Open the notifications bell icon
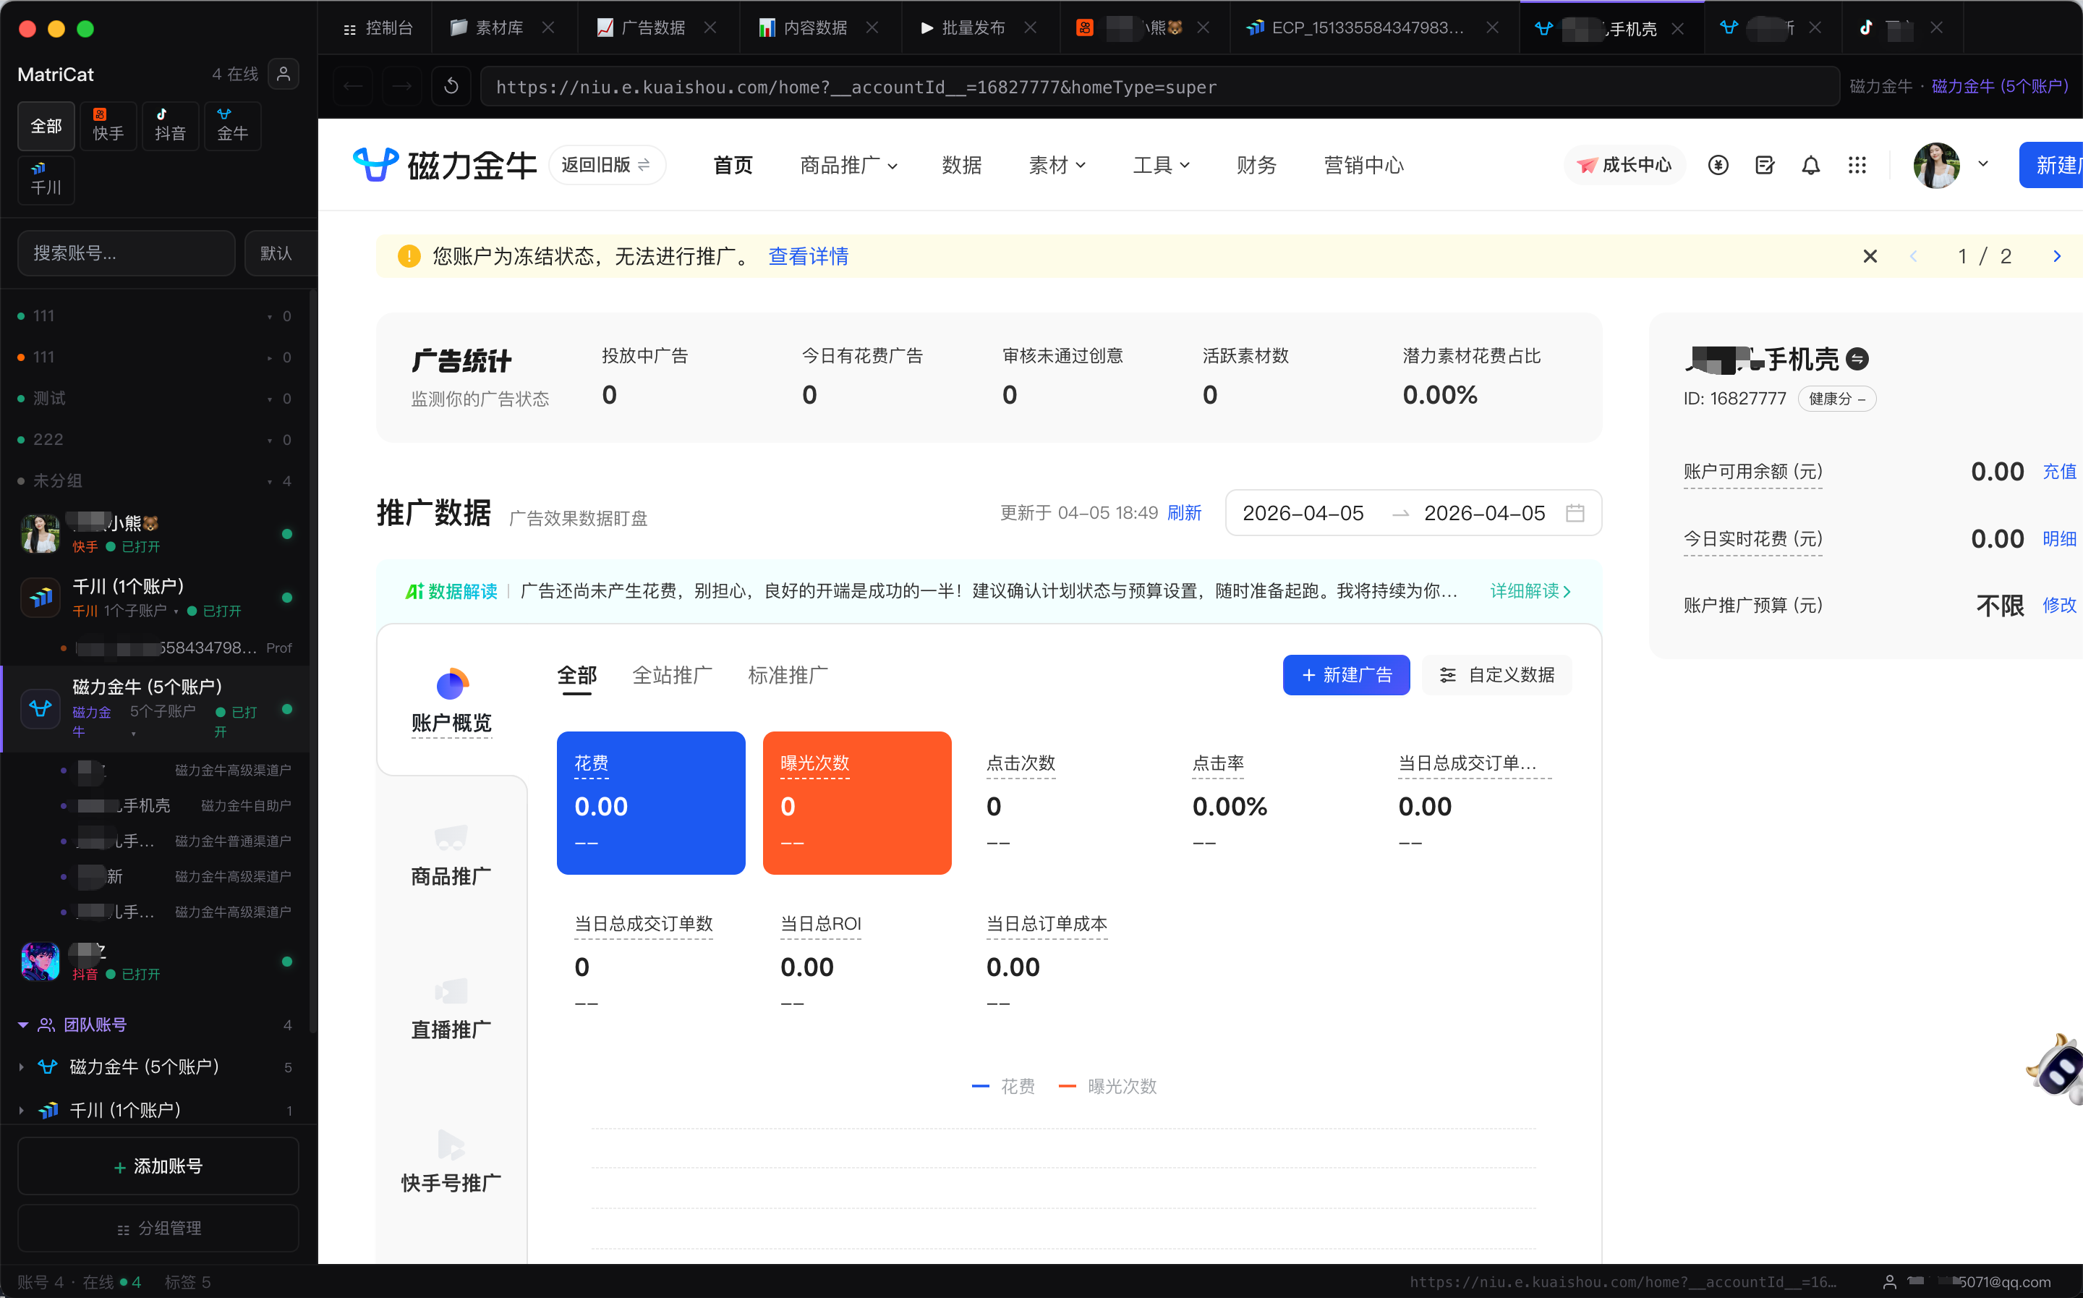This screenshot has width=2083, height=1298. pos(1811,165)
